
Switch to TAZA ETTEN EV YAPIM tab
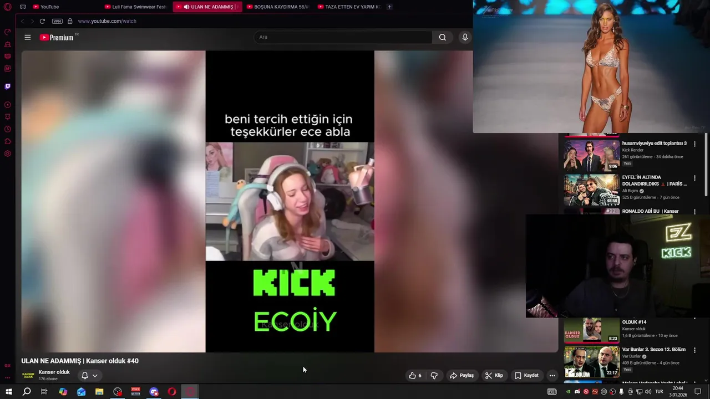click(349, 7)
